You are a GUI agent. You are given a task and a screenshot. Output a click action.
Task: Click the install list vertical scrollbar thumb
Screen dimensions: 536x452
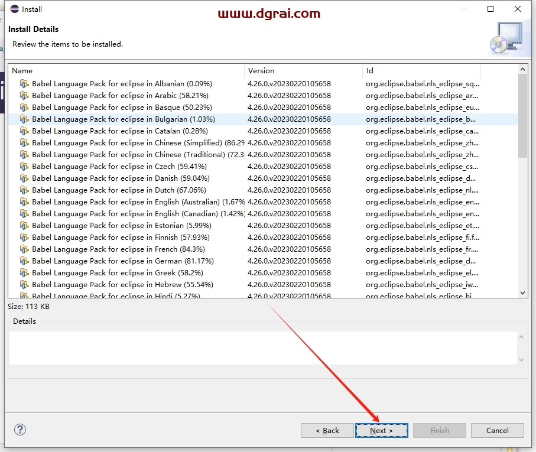coord(522,116)
